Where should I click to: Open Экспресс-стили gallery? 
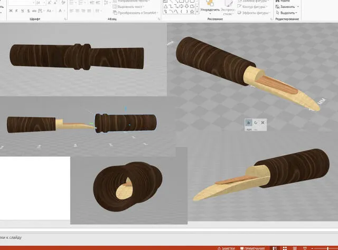(228, 8)
